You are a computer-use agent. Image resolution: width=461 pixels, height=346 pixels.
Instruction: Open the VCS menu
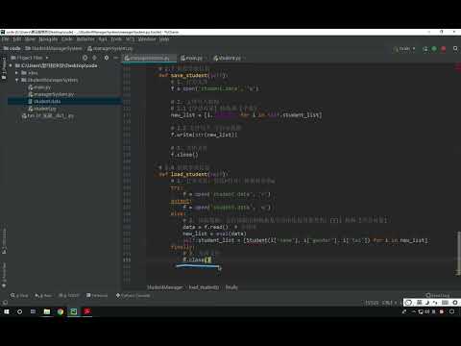130,39
